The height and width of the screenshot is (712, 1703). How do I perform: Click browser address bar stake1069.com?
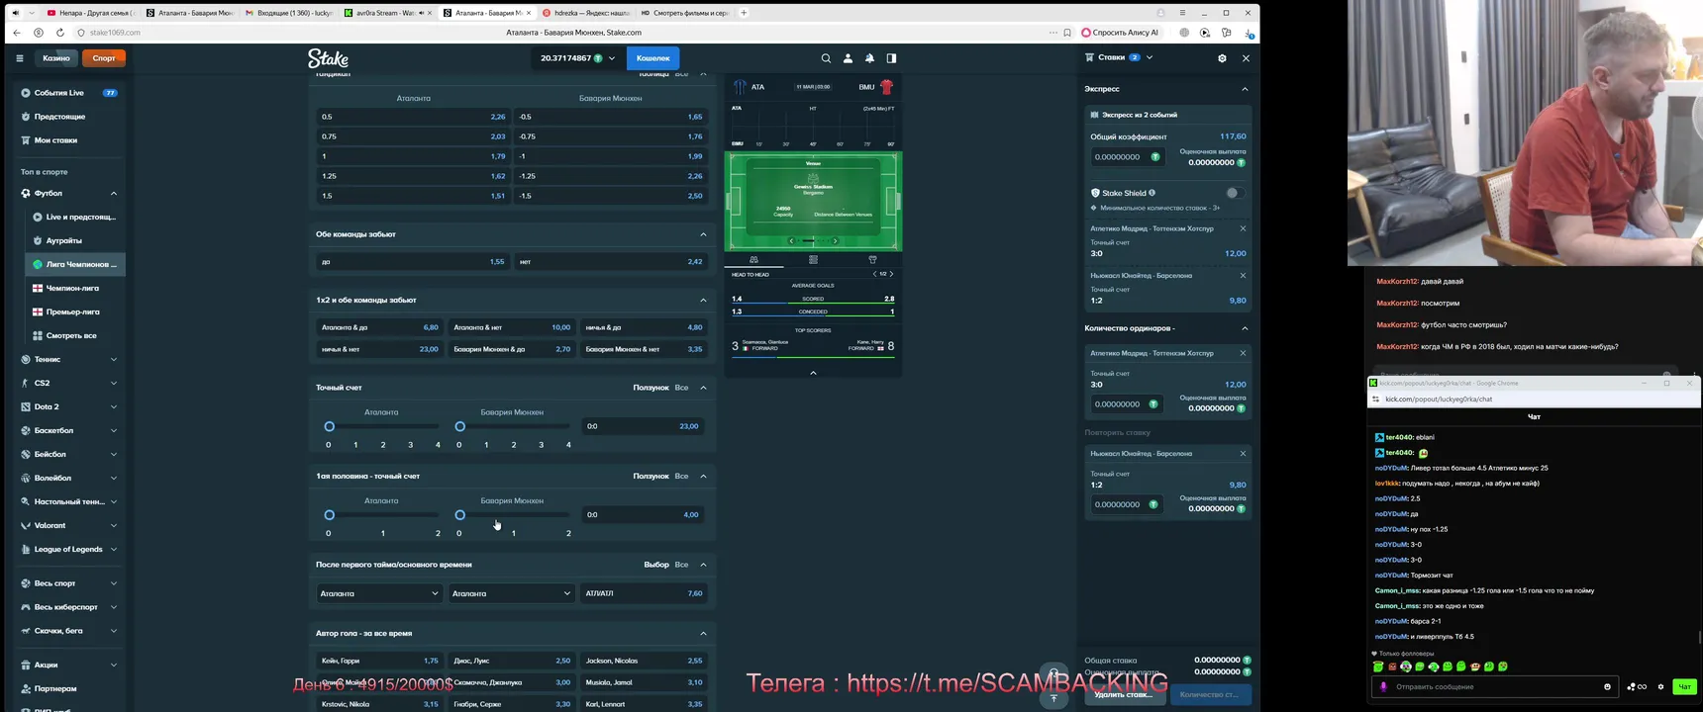[x=115, y=33]
